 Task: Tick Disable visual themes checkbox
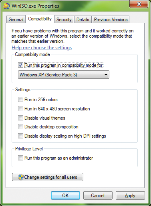(x=20, y=118)
